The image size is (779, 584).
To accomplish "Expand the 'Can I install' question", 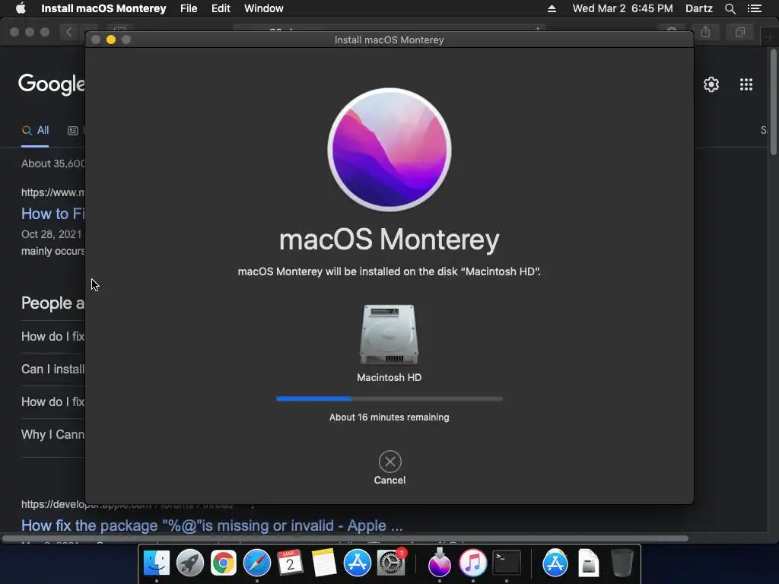I will coord(53,369).
